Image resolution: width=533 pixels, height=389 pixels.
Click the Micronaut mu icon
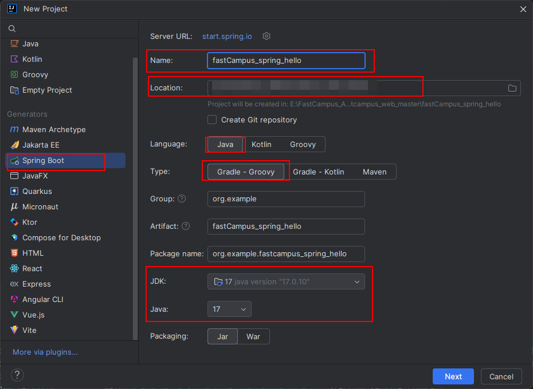[14, 207]
